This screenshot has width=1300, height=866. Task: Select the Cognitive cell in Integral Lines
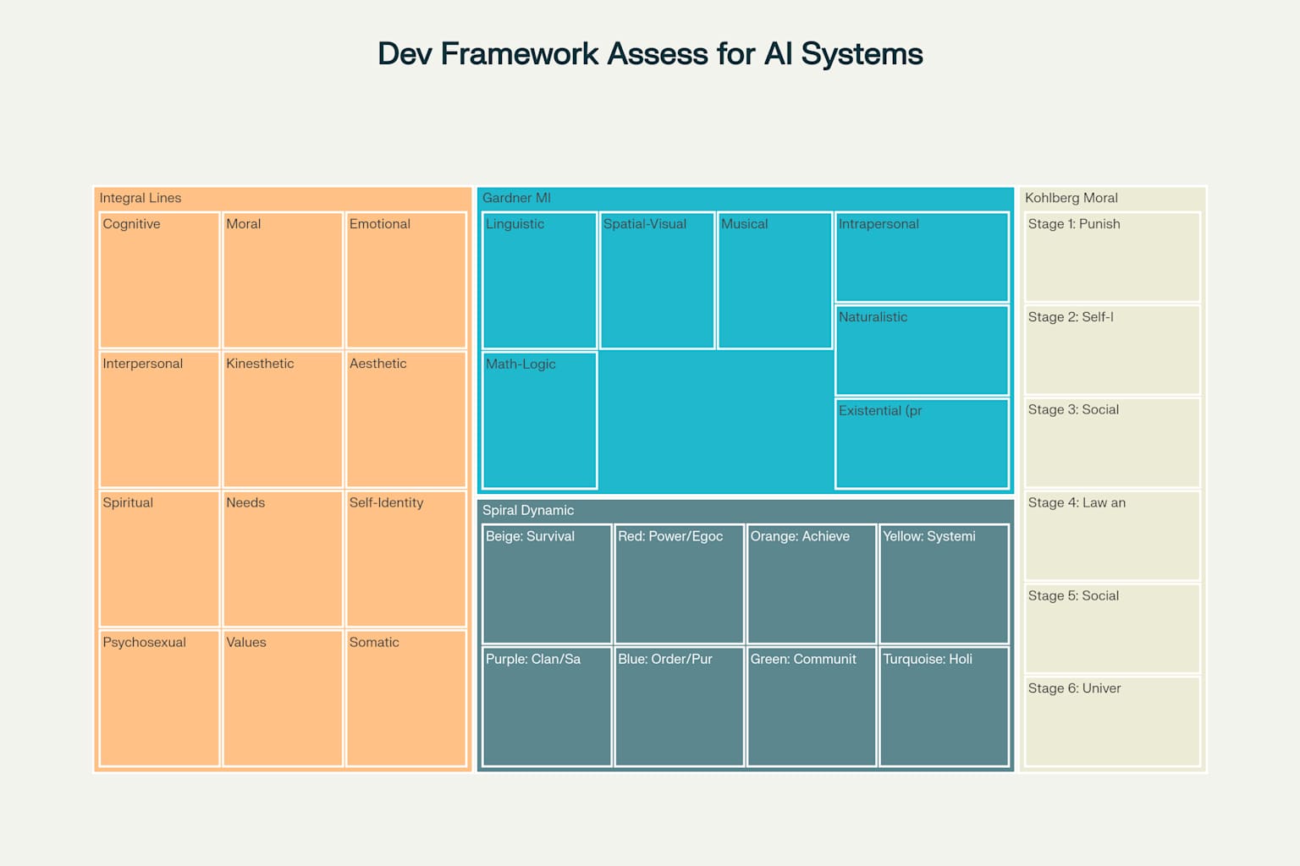coord(159,280)
